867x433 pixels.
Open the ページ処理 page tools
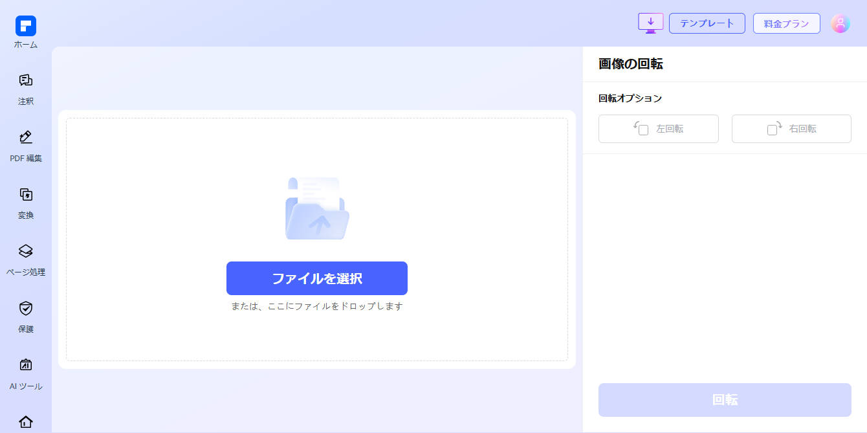pyautogui.click(x=26, y=260)
